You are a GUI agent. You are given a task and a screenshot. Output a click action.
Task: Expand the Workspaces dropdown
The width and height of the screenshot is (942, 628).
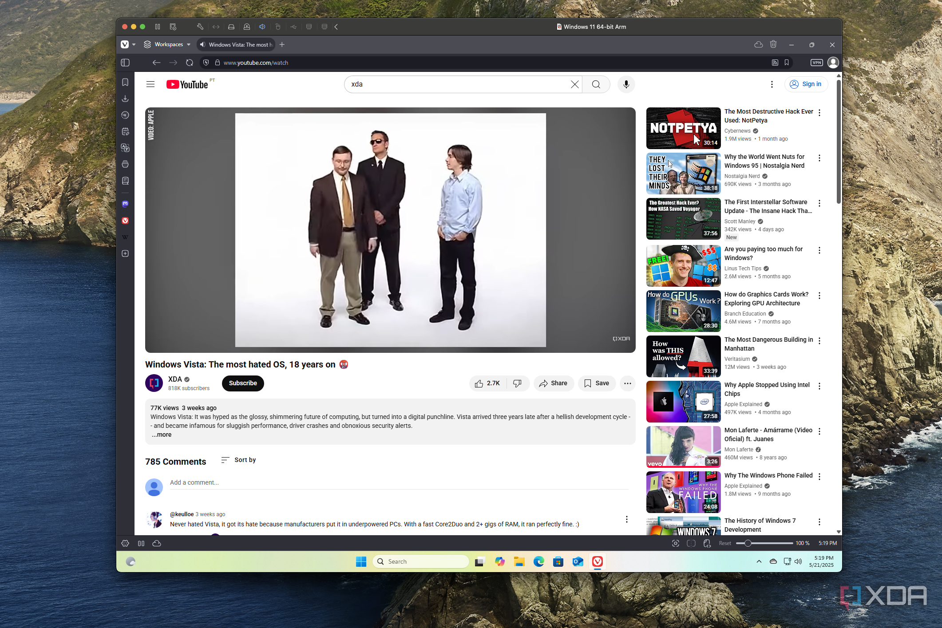(x=167, y=44)
